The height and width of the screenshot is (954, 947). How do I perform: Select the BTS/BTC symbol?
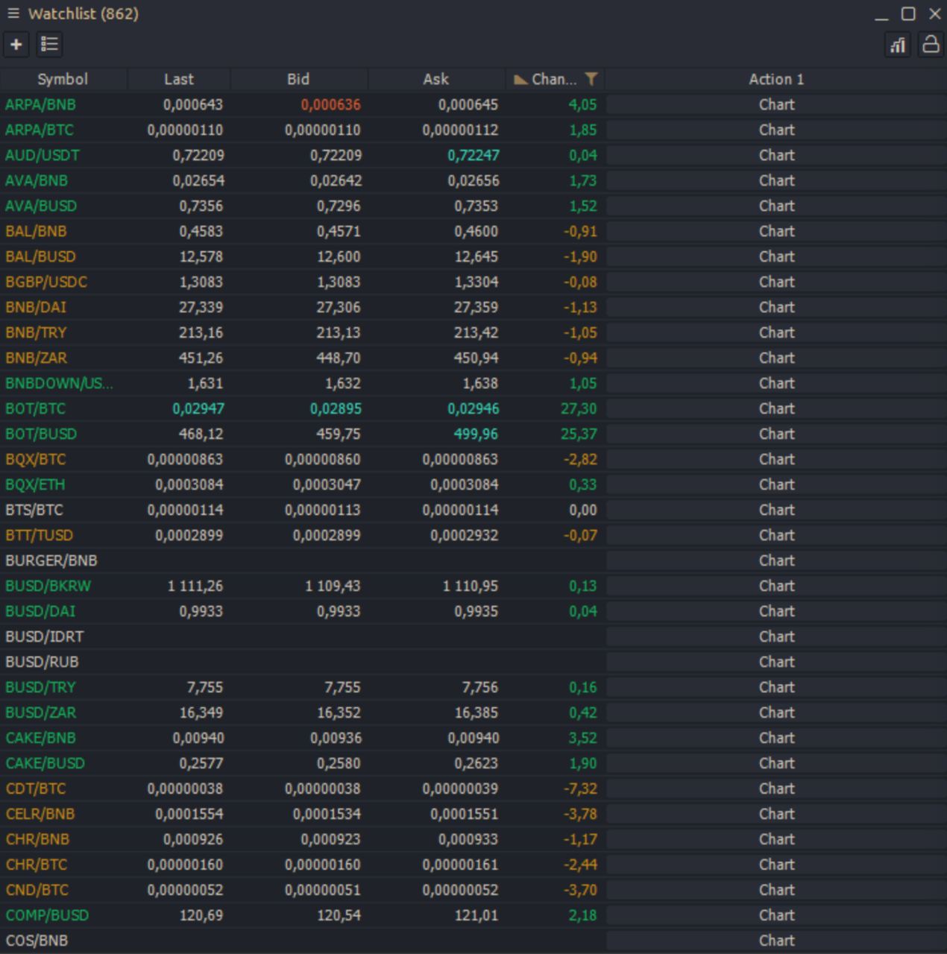coord(34,510)
